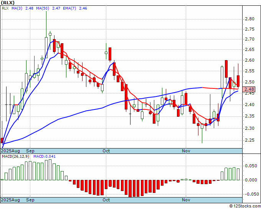Click the 2.75 price axis label
This screenshot has width=261, height=209.
(x=250, y=29)
